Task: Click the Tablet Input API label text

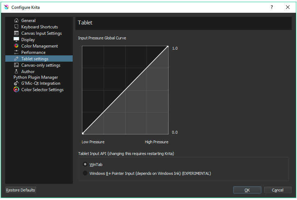Action: [126, 154]
